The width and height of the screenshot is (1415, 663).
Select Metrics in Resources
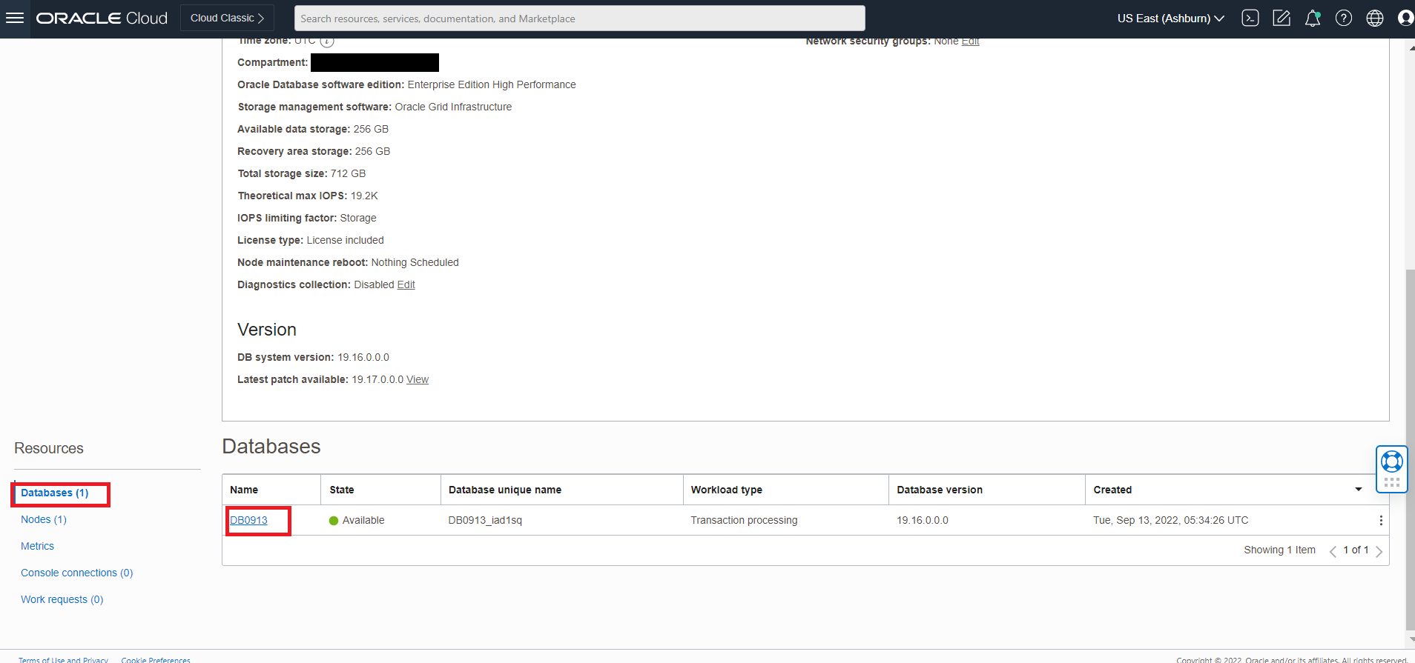[37, 546]
